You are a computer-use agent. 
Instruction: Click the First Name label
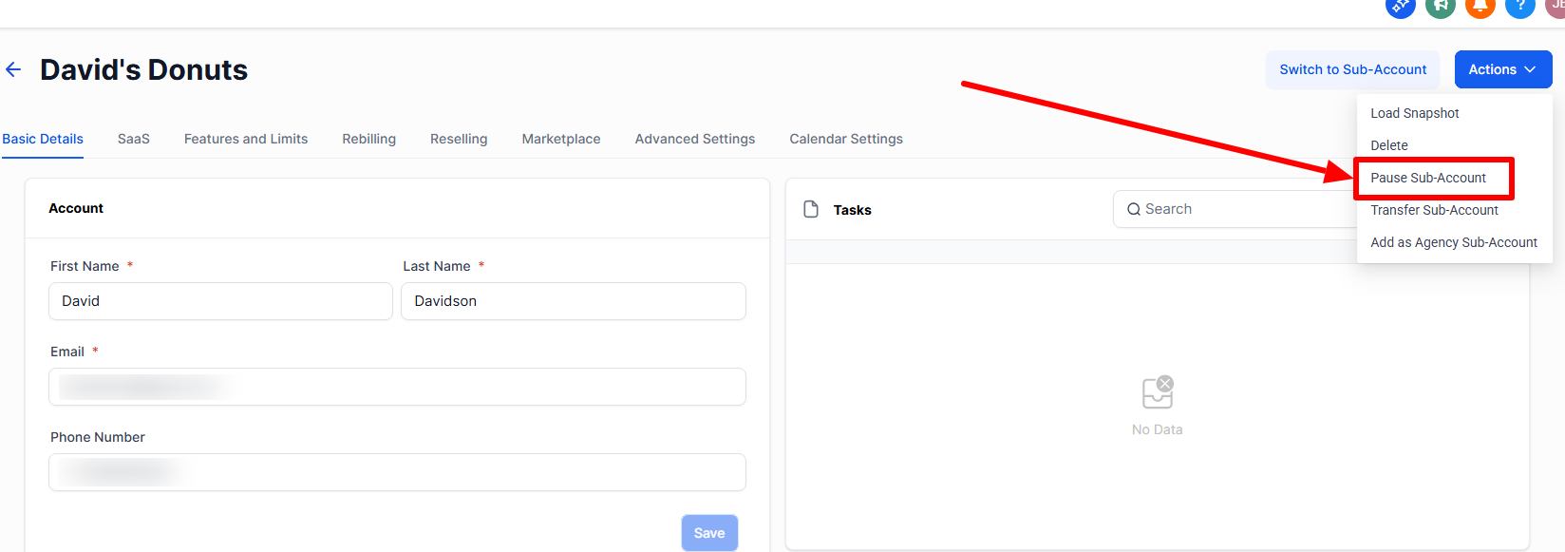[85, 266]
